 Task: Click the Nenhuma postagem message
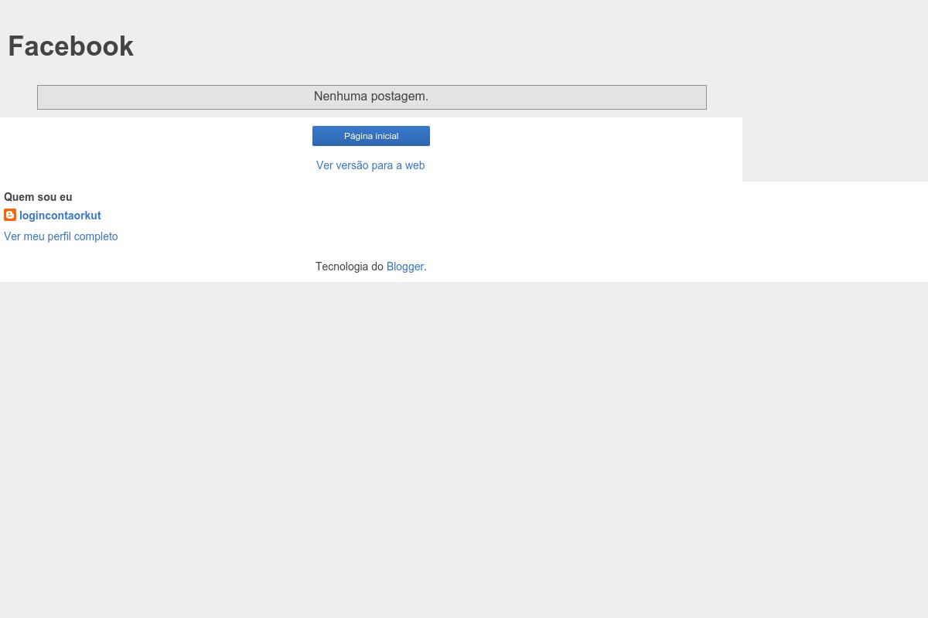(371, 97)
